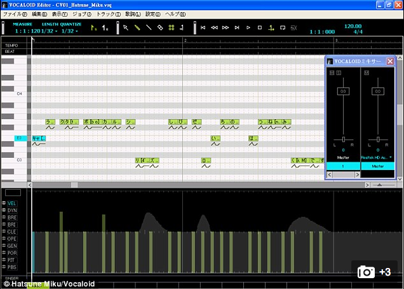Open the Quantize 1/32 dropdown
This screenshot has width=404, height=289.
click(71, 31)
